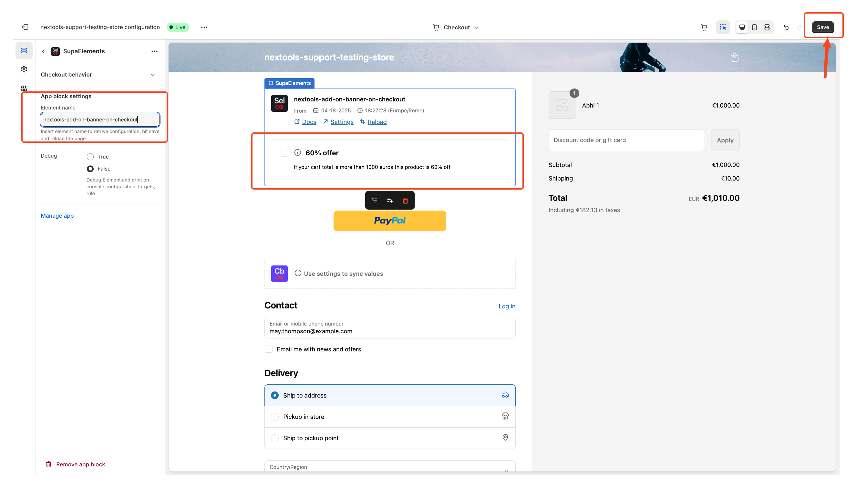Delete block using red trash icon
The image size is (856, 488).
pos(405,201)
